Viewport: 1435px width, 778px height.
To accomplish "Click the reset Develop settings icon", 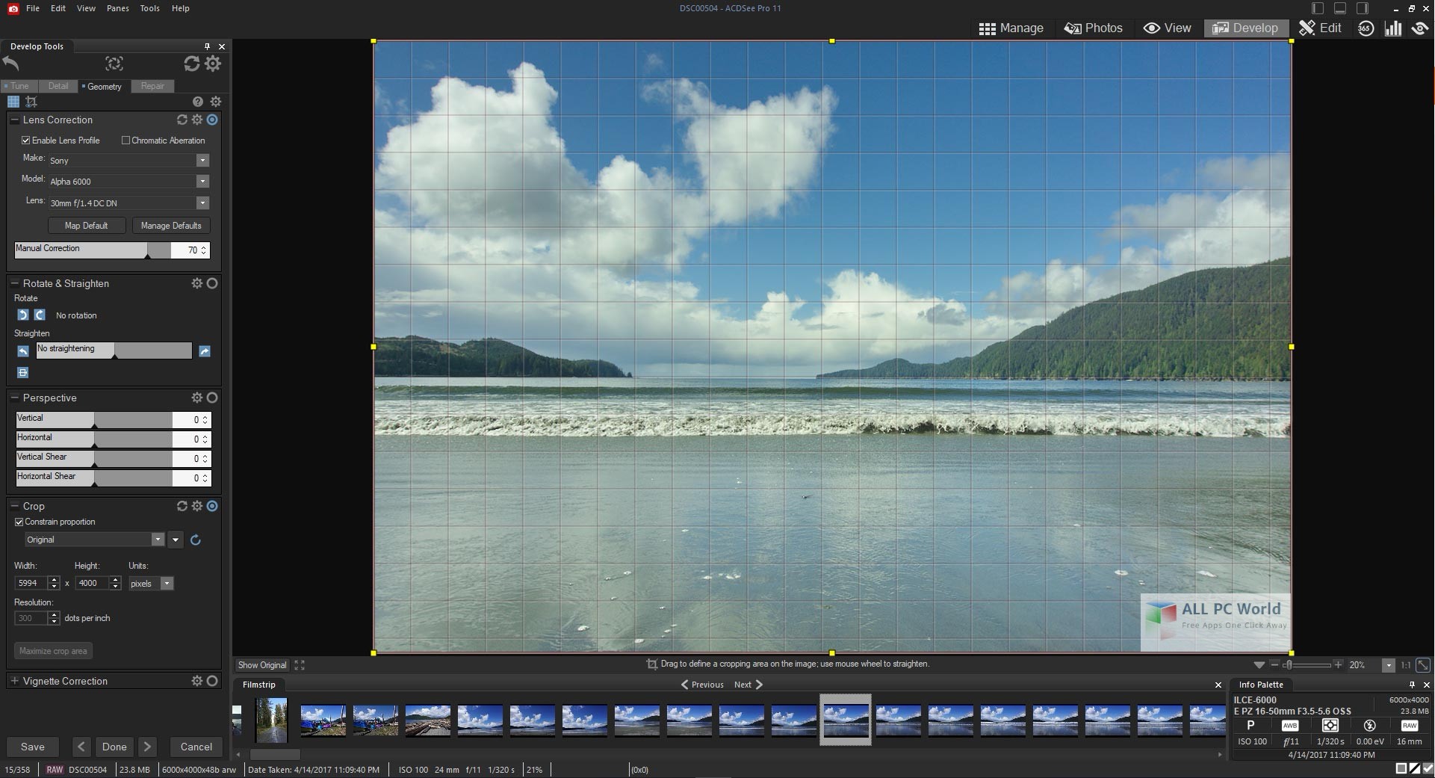I will pyautogui.click(x=192, y=64).
